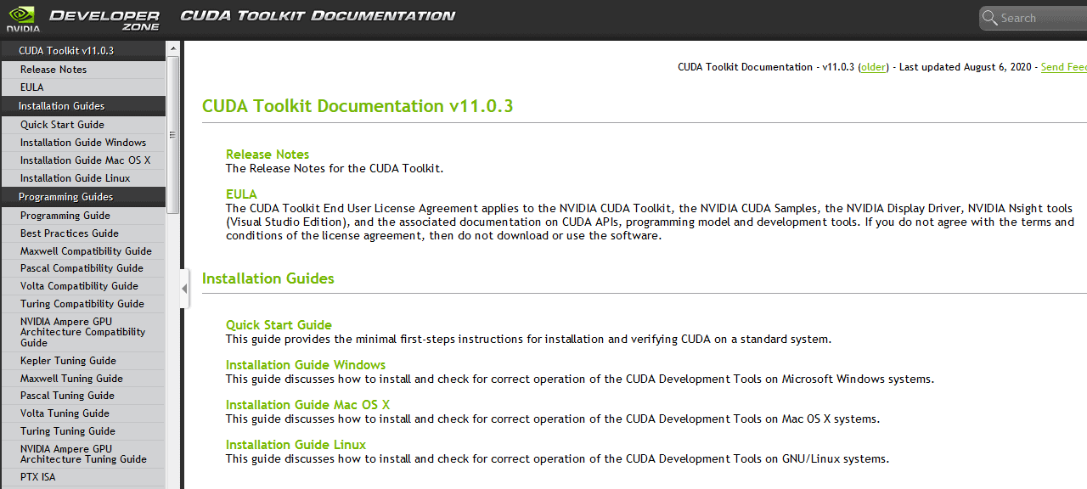The height and width of the screenshot is (489, 1087).
Task: Click description mentioning Microsoft Windows systems
Action: click(x=580, y=379)
